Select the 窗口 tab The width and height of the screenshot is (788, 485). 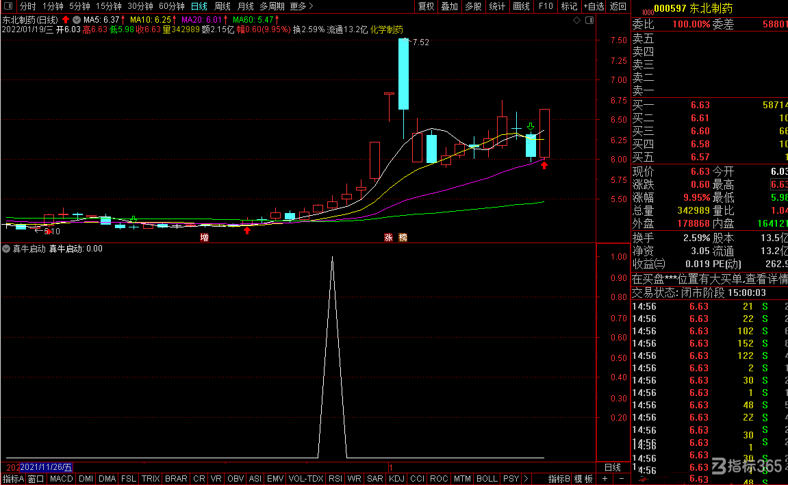[x=36, y=479]
